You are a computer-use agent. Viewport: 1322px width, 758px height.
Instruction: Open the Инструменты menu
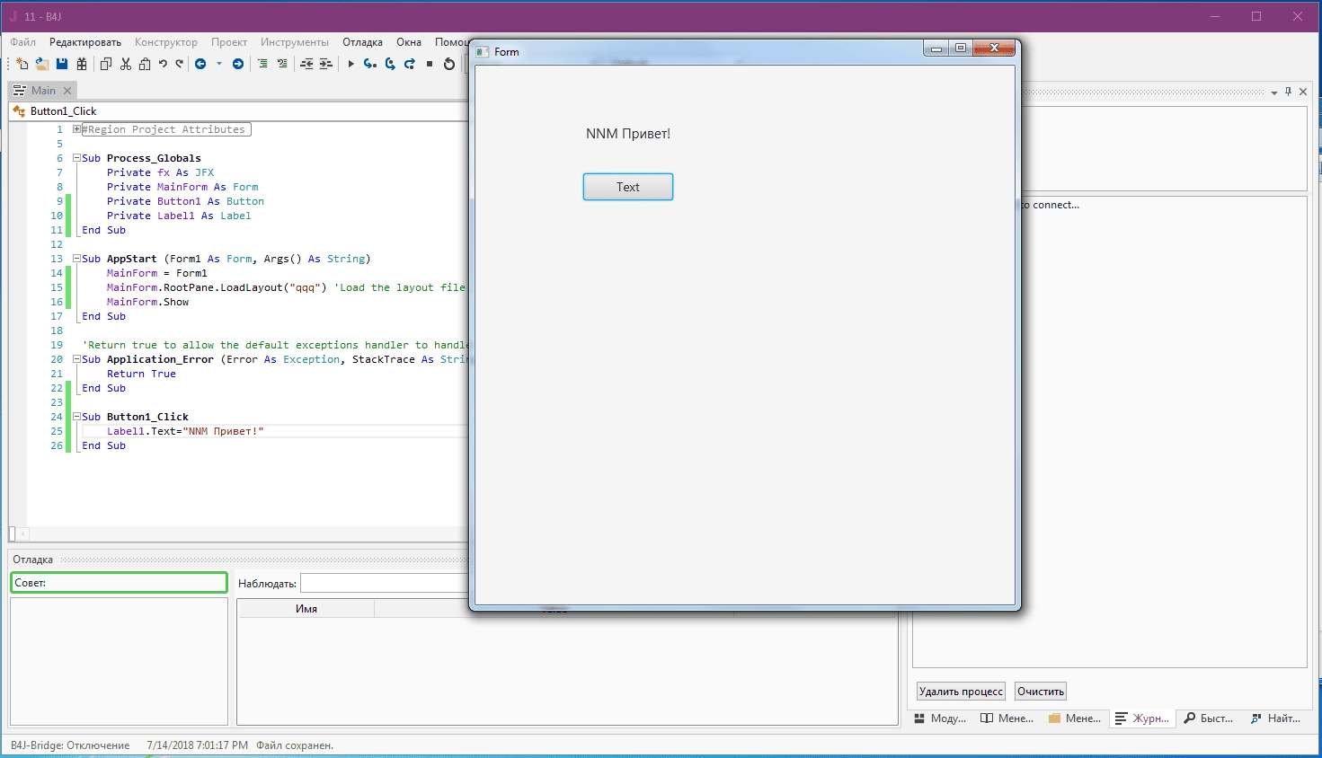tap(295, 42)
